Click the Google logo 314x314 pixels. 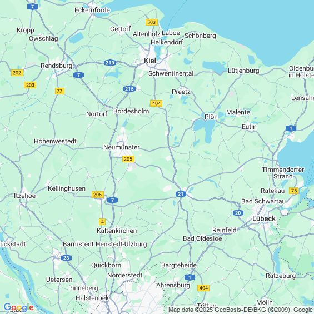pyautogui.click(x=19, y=307)
